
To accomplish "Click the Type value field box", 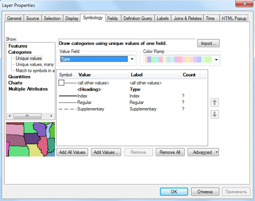I will point(94,59).
